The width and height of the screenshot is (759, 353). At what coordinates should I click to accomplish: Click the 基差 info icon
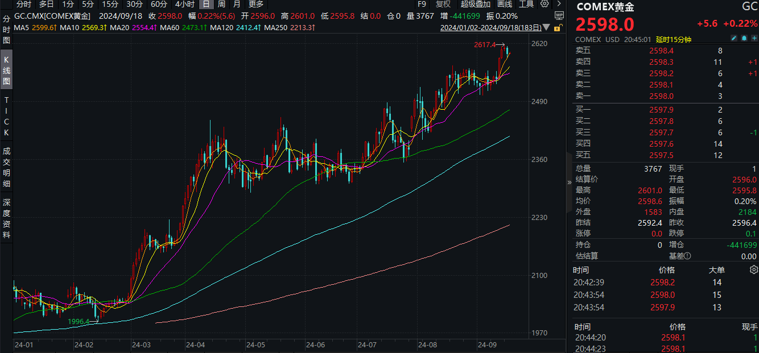[x=688, y=256]
